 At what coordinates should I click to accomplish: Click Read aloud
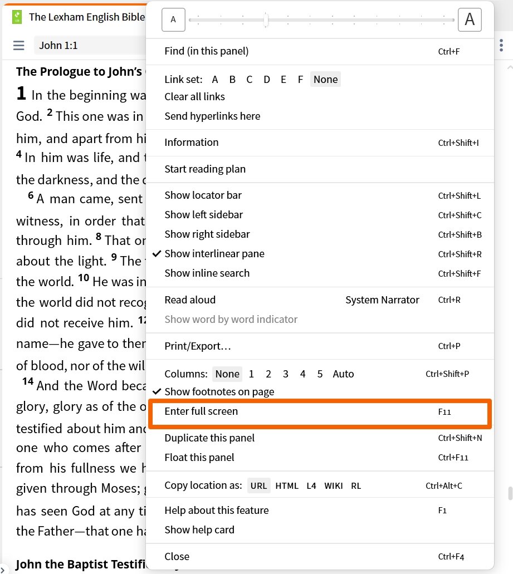point(190,300)
